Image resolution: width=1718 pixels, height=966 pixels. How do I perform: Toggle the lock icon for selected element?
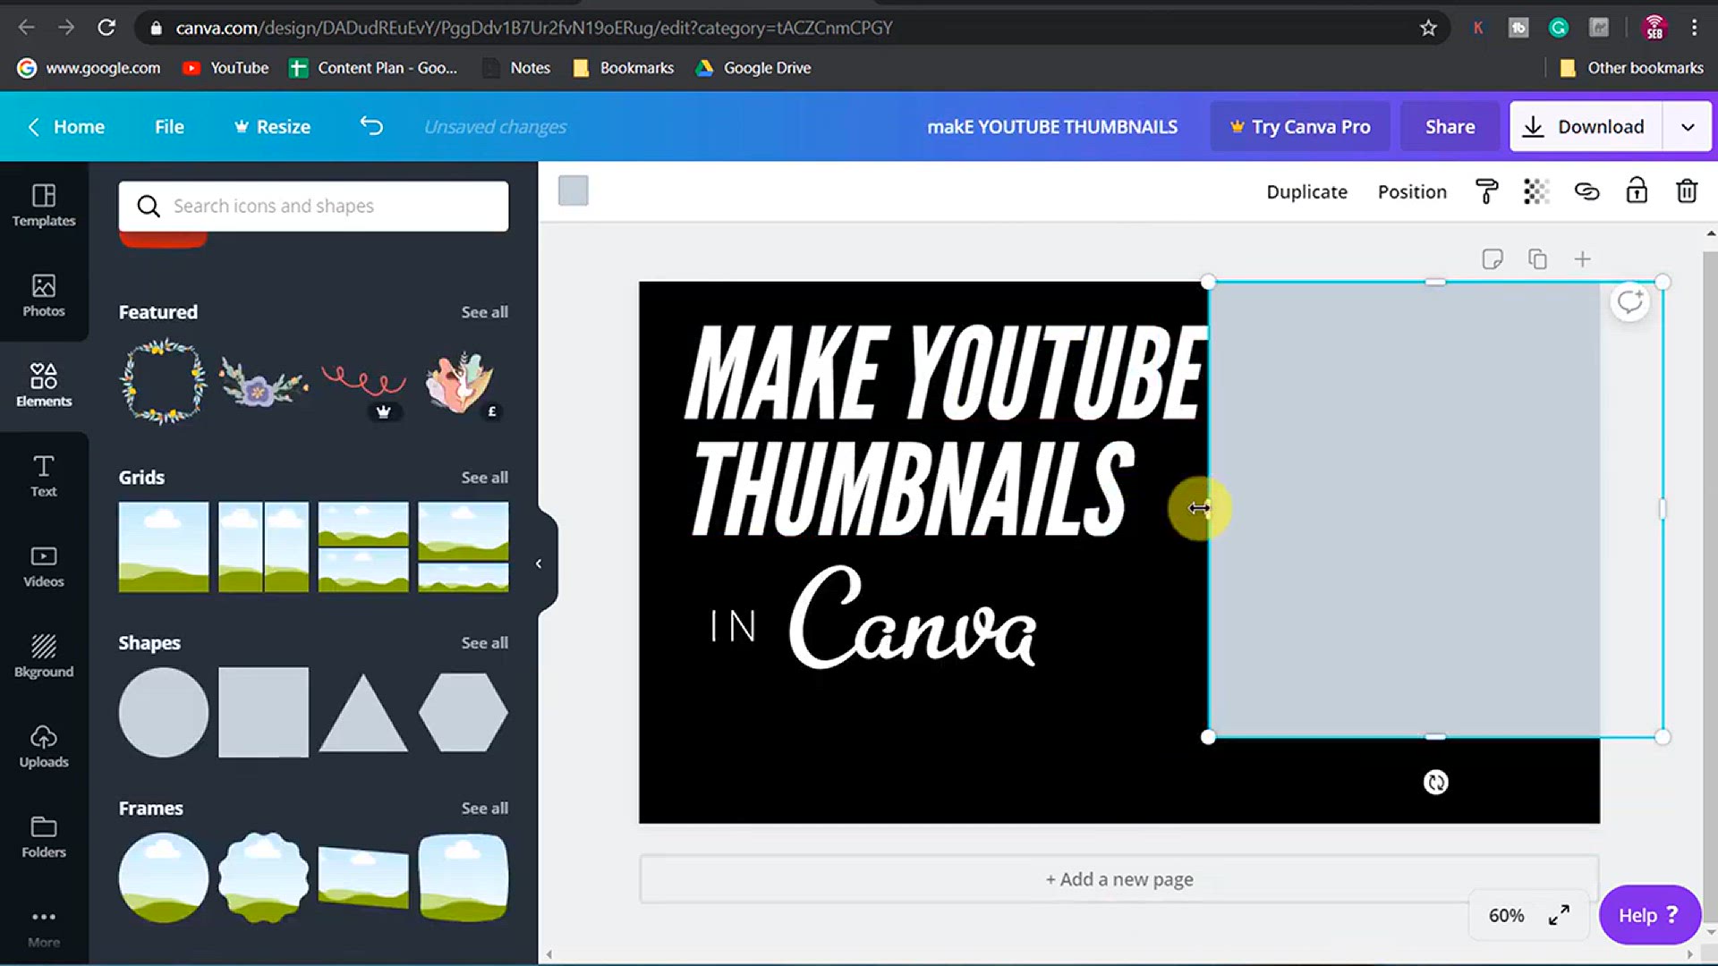pyautogui.click(x=1637, y=191)
